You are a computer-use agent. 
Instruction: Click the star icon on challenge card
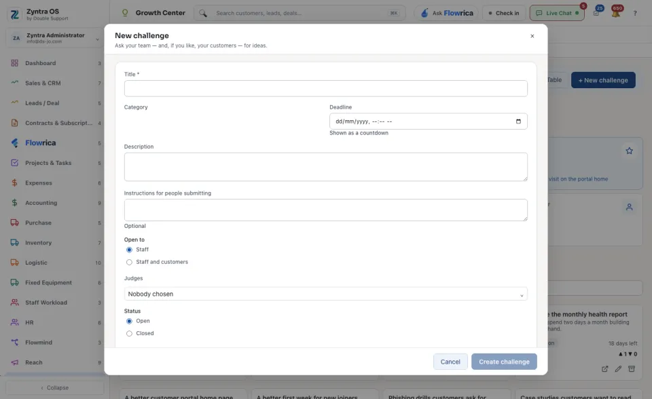tap(629, 151)
